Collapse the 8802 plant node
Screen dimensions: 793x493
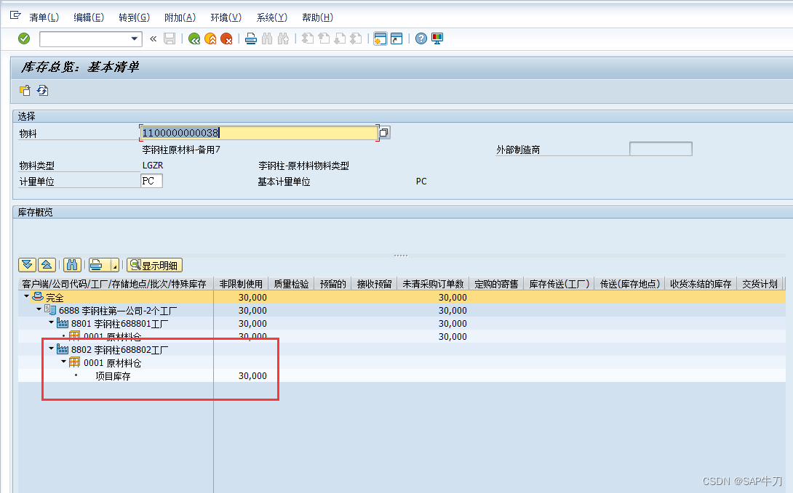51,349
